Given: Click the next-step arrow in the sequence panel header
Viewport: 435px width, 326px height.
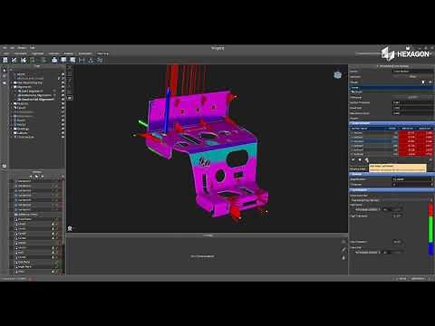Looking at the screenshot, I should (x=43, y=177).
